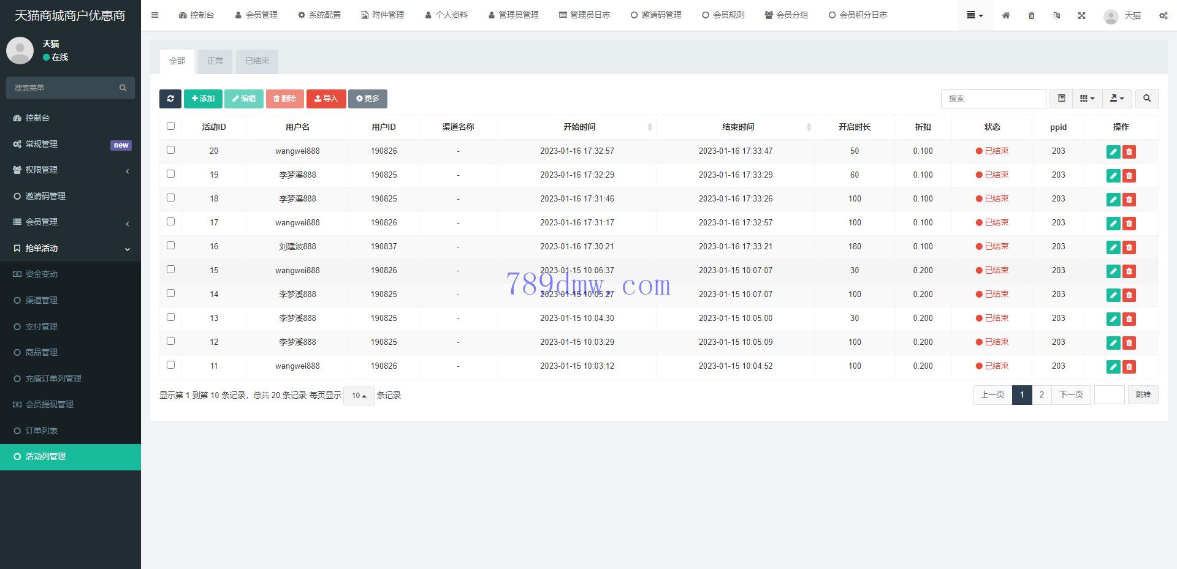
Task: Click the table search input field
Action: pos(992,99)
